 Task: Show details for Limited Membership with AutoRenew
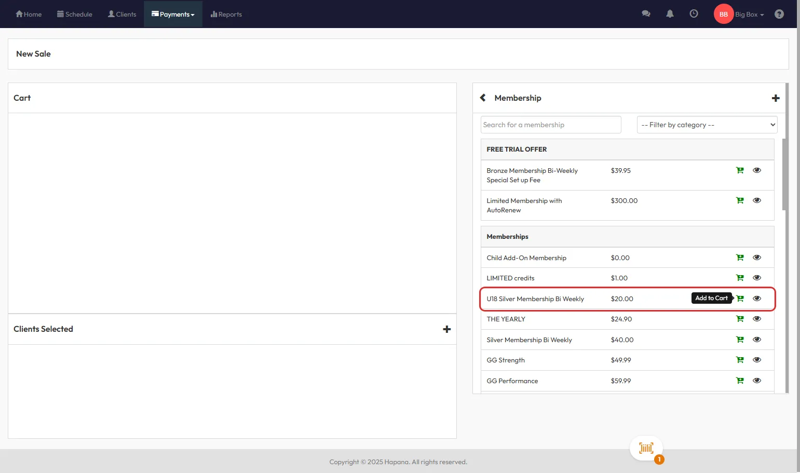pos(757,200)
